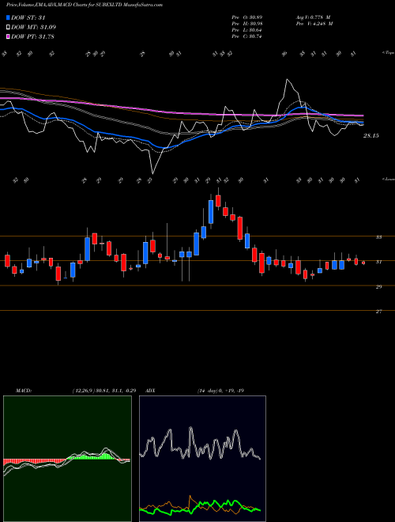The width and height of the screenshot is (395, 522).
Task: Click the white price line's lowest dip on the EMA chart
Action: point(153,172)
